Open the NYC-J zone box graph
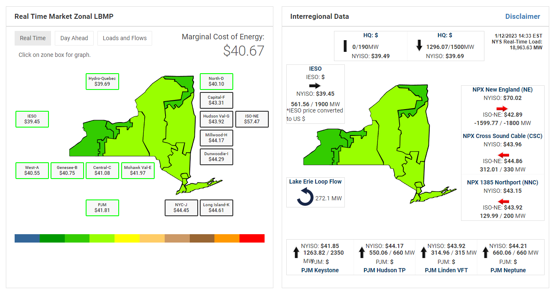558x294 pixels. point(181,208)
